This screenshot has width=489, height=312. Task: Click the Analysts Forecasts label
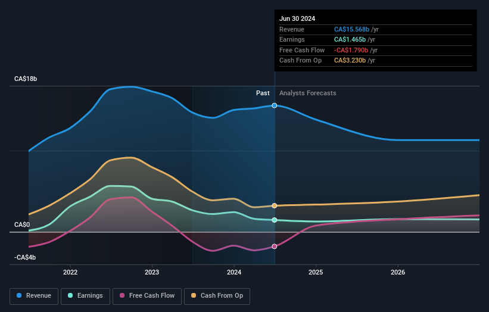[308, 93]
